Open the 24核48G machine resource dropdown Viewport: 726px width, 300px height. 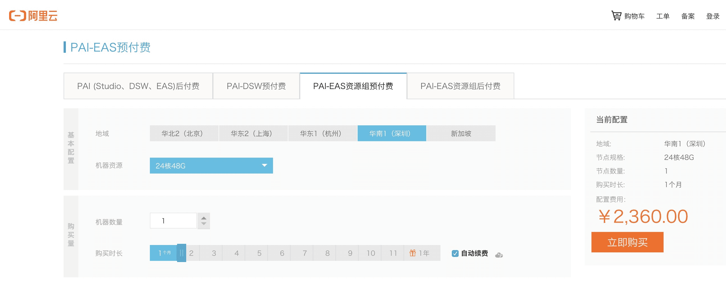(x=211, y=166)
